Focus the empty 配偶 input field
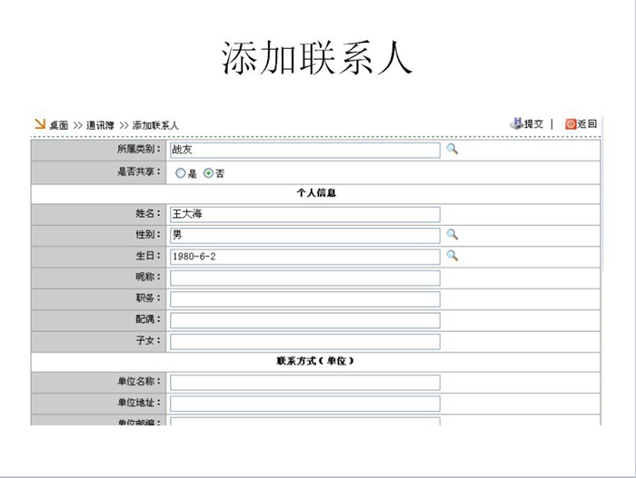The height and width of the screenshot is (478, 636). point(305,320)
